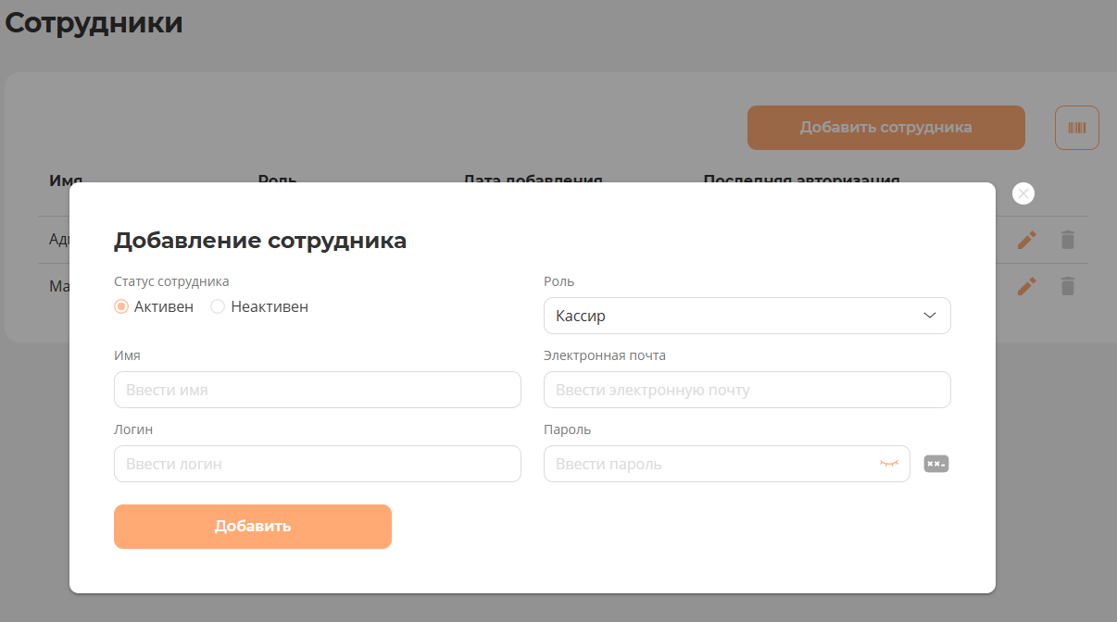
Task: Close the Добавление сотрудника dialog
Action: pos(1023,193)
